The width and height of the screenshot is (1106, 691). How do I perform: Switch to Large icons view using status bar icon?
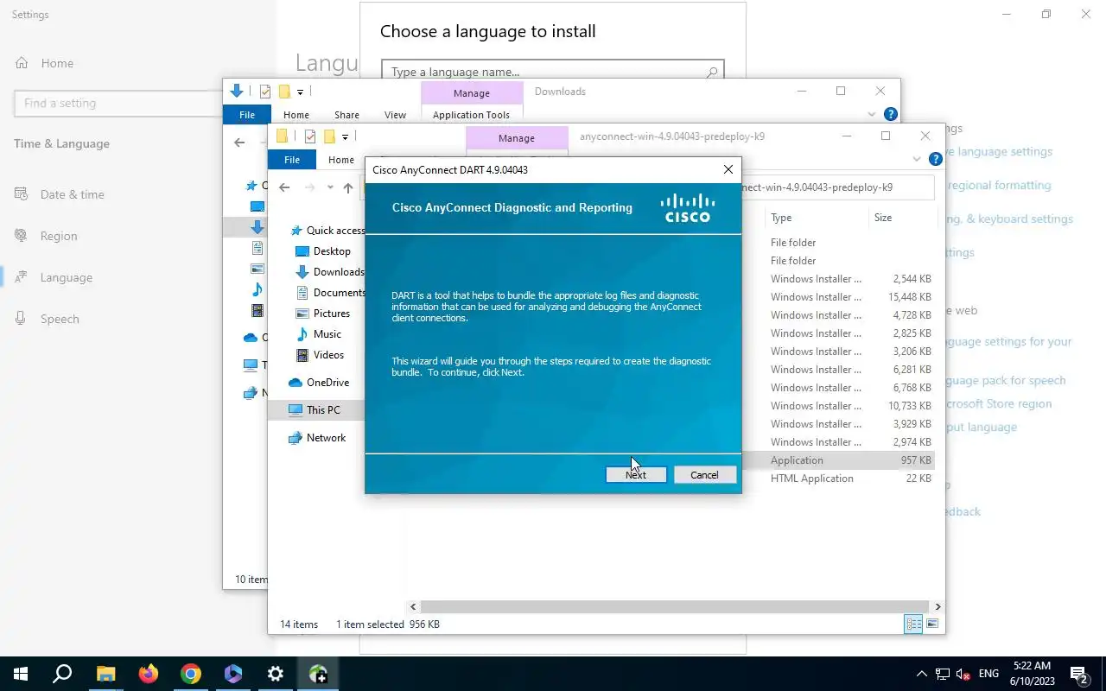coord(932,624)
